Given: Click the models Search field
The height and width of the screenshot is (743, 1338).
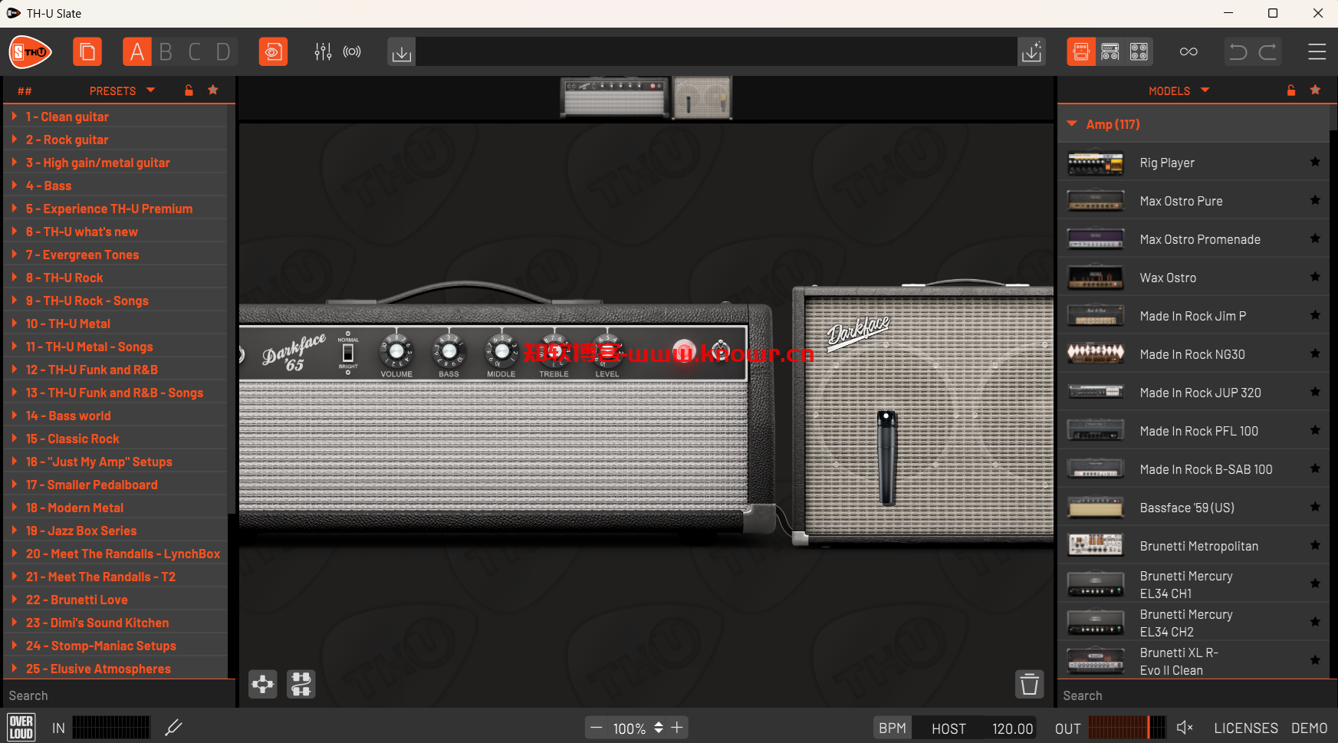Looking at the screenshot, I should [x=1195, y=695].
